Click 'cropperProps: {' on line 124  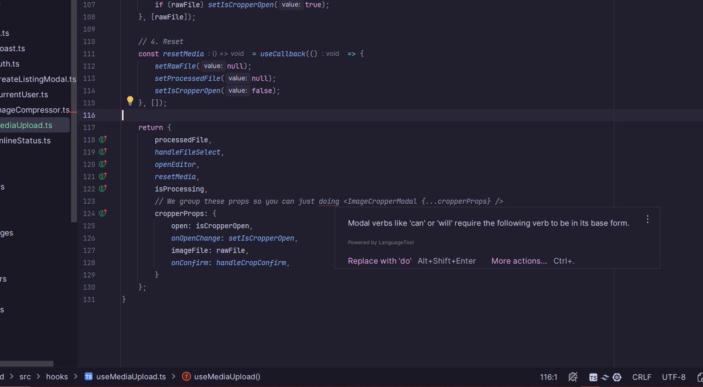pos(186,214)
